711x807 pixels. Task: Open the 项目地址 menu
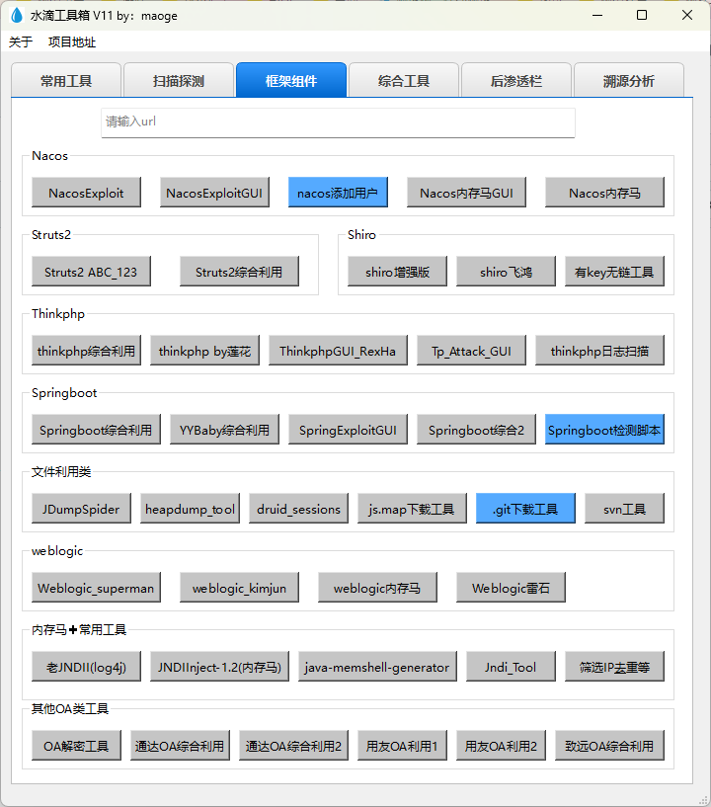(72, 42)
